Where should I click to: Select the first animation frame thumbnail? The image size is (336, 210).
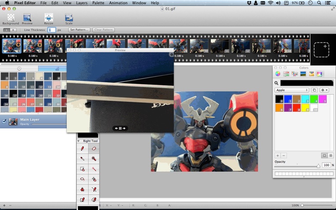point(12,46)
